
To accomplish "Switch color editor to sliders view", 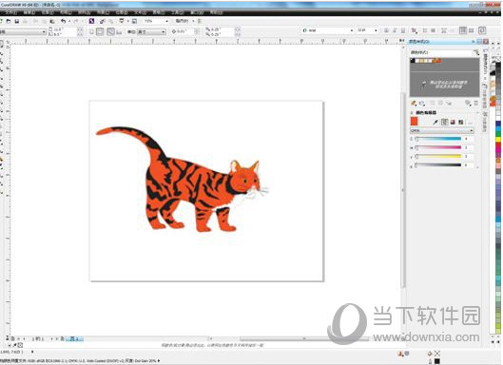I will pyautogui.click(x=445, y=123).
